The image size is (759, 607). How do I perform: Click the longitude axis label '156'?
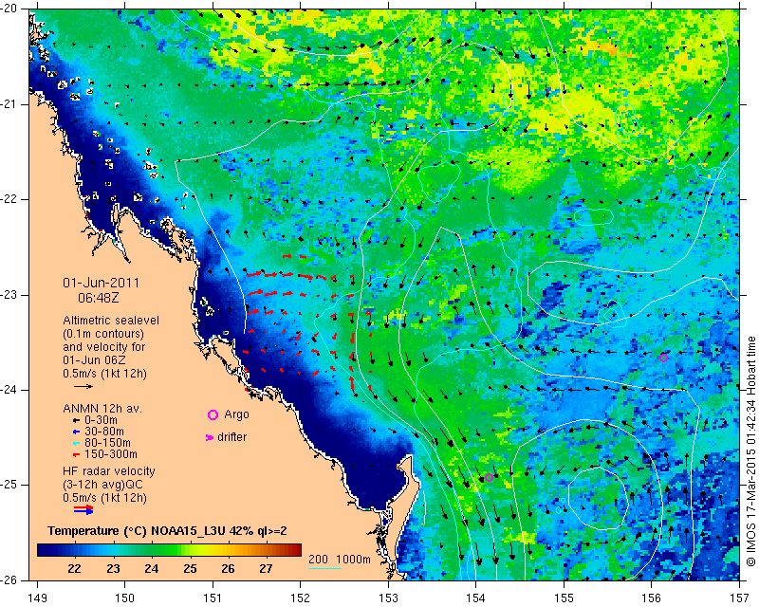[652, 598]
